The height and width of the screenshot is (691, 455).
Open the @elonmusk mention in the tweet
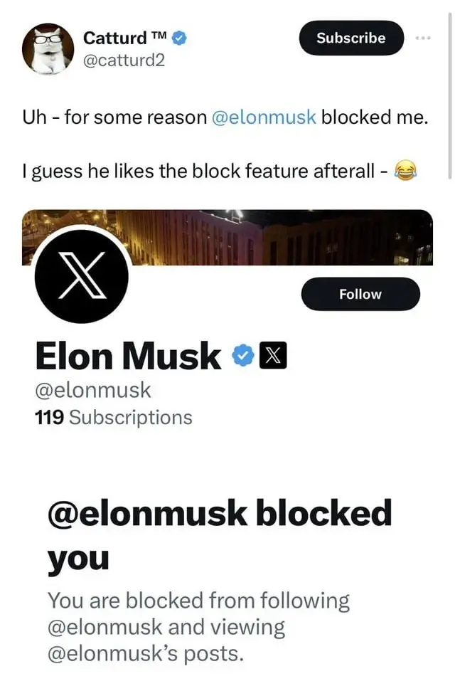(x=264, y=117)
